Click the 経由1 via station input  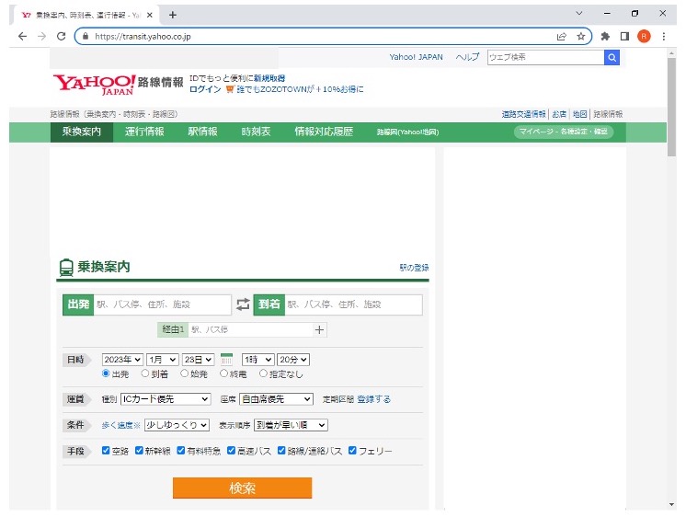pos(250,329)
